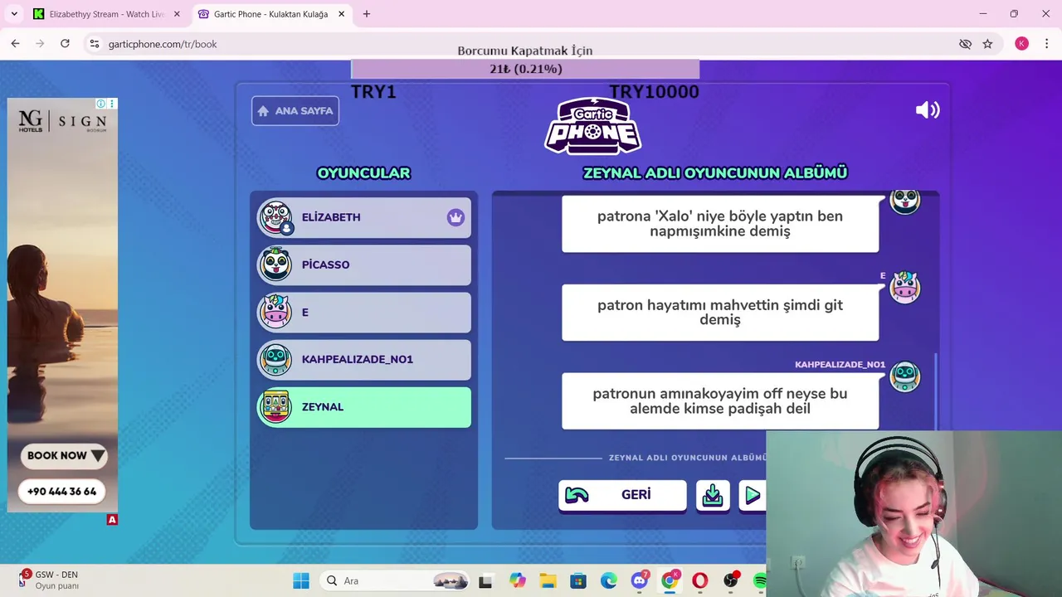Open Microsoft Edge from the taskbar
The height and width of the screenshot is (597, 1062).
tap(609, 581)
